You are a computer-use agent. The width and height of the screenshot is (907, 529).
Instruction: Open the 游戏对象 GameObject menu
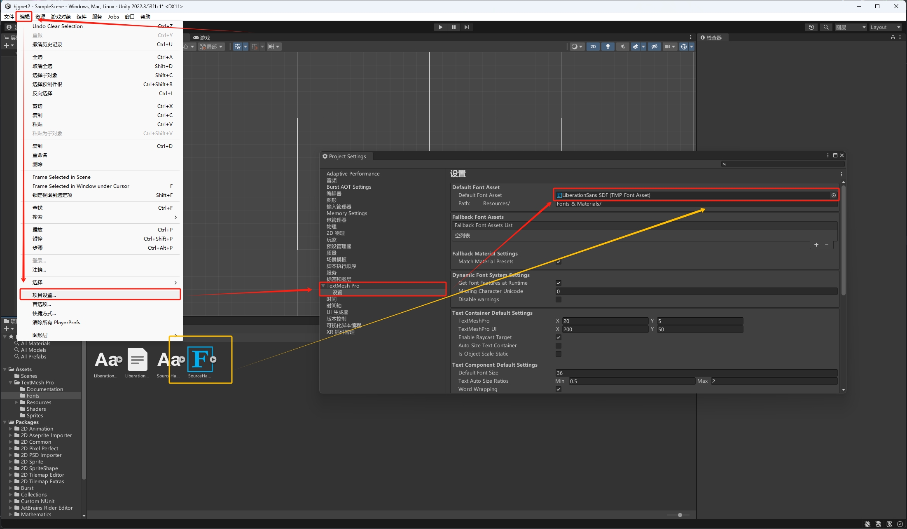pyautogui.click(x=61, y=16)
